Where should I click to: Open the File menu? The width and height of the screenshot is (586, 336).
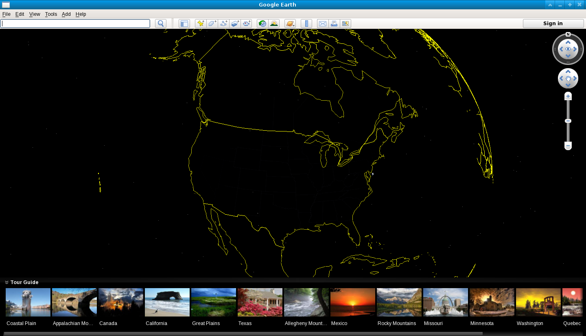point(7,14)
